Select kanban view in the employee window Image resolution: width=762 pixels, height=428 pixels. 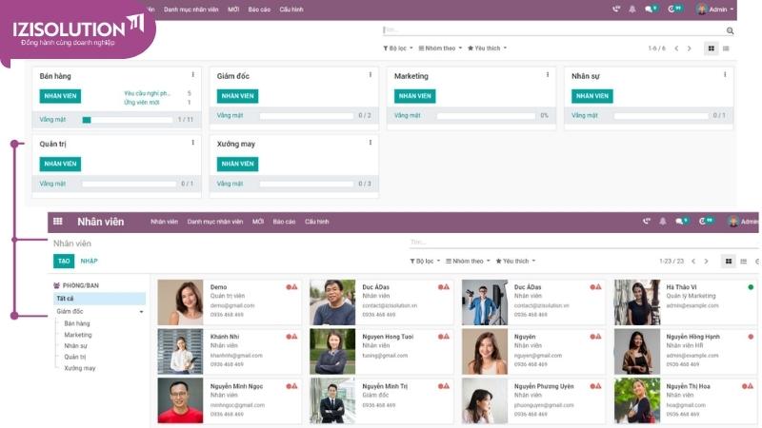pos(729,261)
